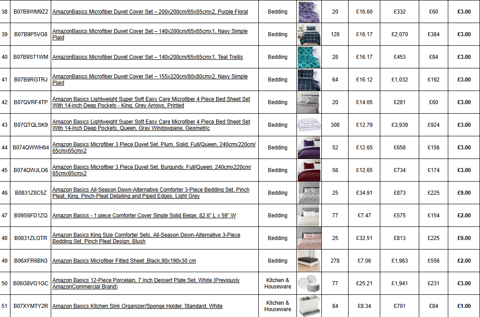Open Kitchen Sink Organizer/Sponge Holder link
Screen dimensions: 480x317
click(137, 306)
